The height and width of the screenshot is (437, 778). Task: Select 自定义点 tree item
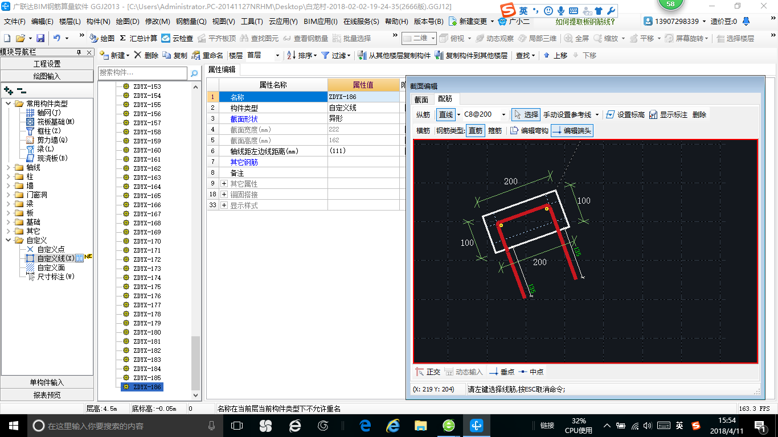pyautogui.click(x=46, y=249)
